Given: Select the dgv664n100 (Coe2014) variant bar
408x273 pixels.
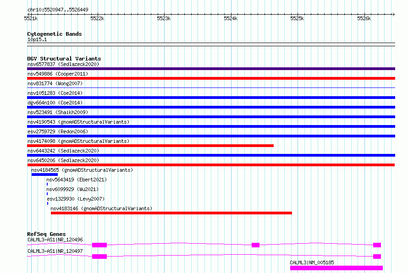Looking at the screenshot, I should pos(211,107).
